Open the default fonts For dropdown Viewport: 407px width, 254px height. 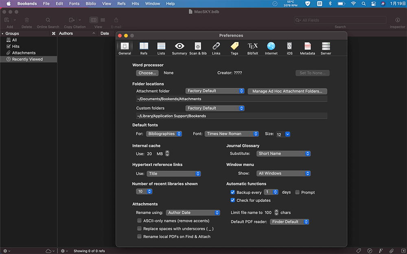(164, 134)
